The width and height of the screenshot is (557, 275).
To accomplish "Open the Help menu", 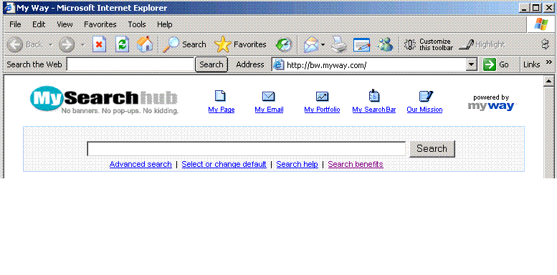I will coord(164,24).
